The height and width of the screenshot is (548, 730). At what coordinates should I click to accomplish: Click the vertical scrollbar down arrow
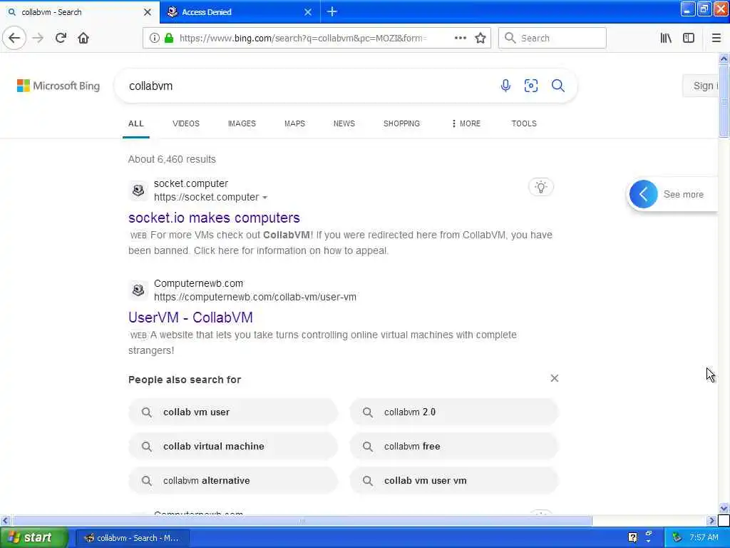tap(724, 507)
